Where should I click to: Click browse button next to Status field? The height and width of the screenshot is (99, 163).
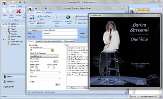[59, 85]
